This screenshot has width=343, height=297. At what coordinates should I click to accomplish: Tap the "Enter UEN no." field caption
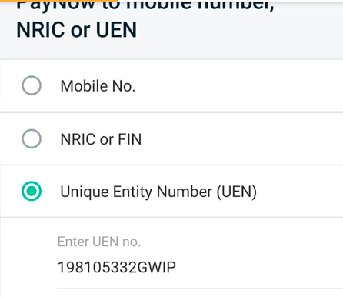(99, 242)
